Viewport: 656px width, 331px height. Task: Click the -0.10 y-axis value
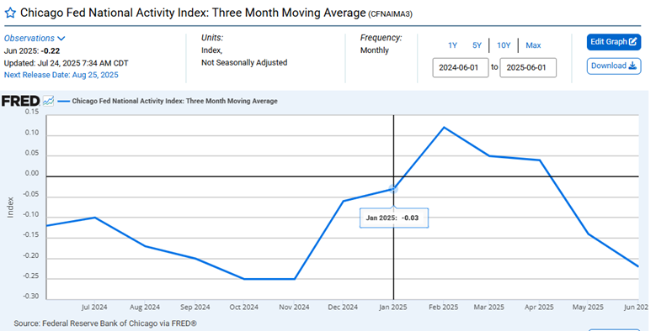pyautogui.click(x=30, y=215)
